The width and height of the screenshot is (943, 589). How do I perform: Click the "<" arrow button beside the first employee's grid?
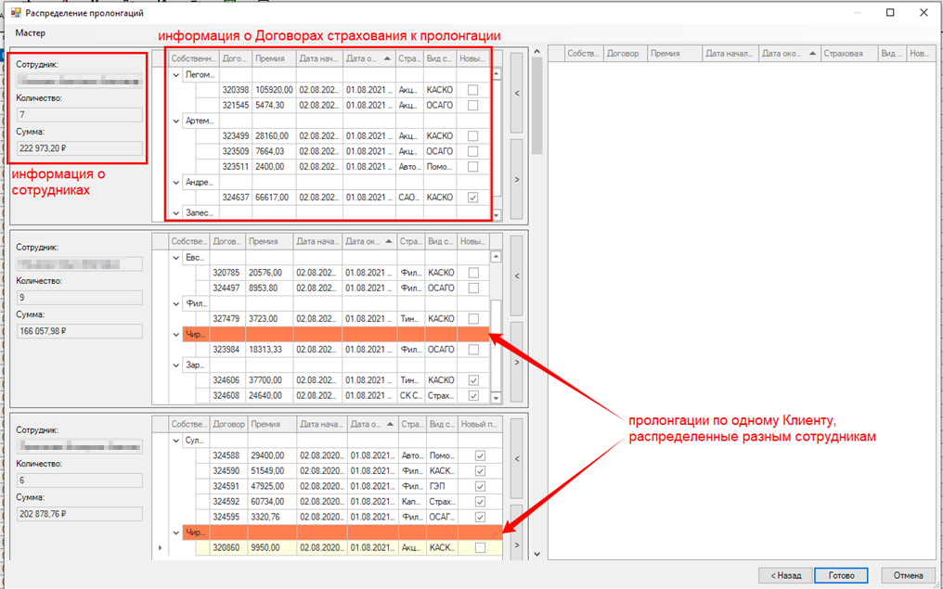coord(517,93)
